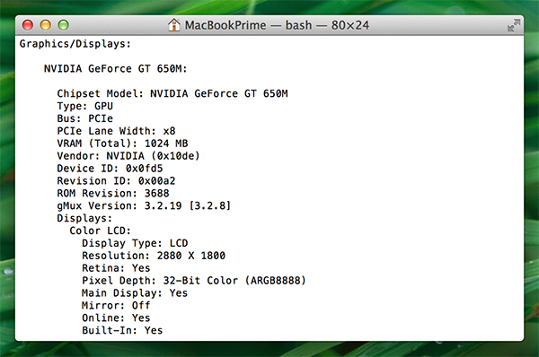Click the home folder icon in title bar
This screenshot has height=357, width=539.
coord(174,25)
